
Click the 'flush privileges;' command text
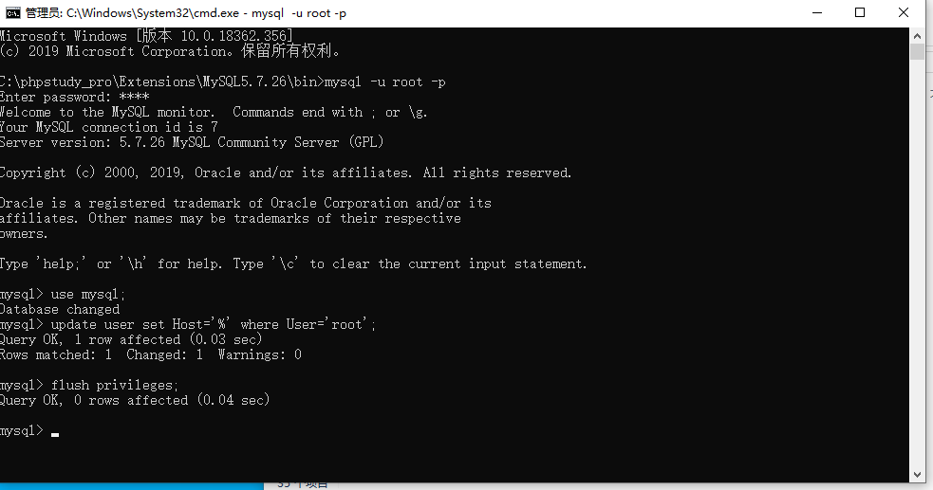coord(115,386)
